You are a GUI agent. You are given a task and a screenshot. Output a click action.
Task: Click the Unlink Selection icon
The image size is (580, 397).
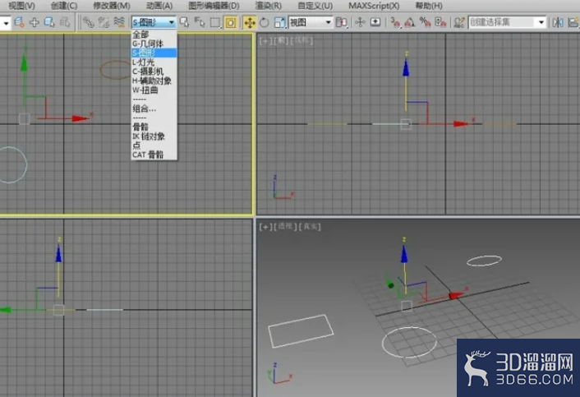coord(104,22)
